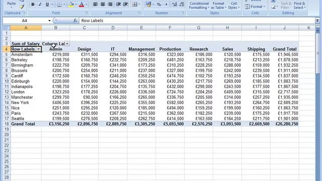Click the Clear eraser icon
Image resolution: width=322 pixels, height=181 pixels.
click(273, 7)
